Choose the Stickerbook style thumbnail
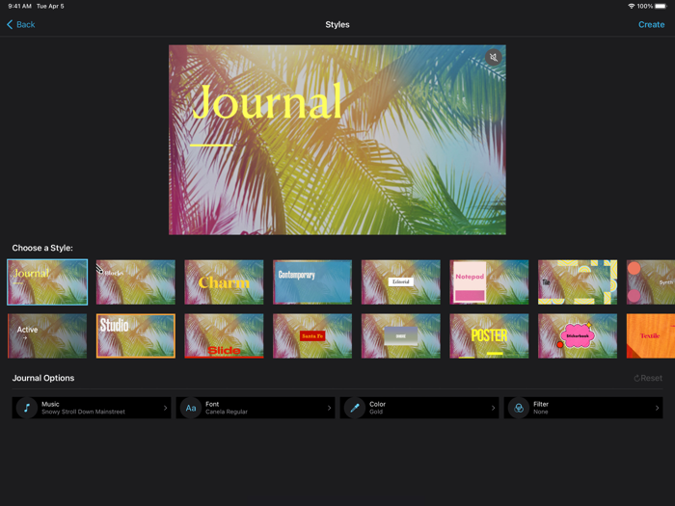675x506 pixels. click(578, 336)
